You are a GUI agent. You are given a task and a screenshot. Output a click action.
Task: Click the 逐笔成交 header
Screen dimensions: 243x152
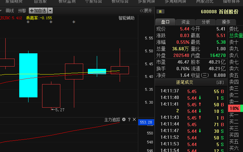coord(185,82)
